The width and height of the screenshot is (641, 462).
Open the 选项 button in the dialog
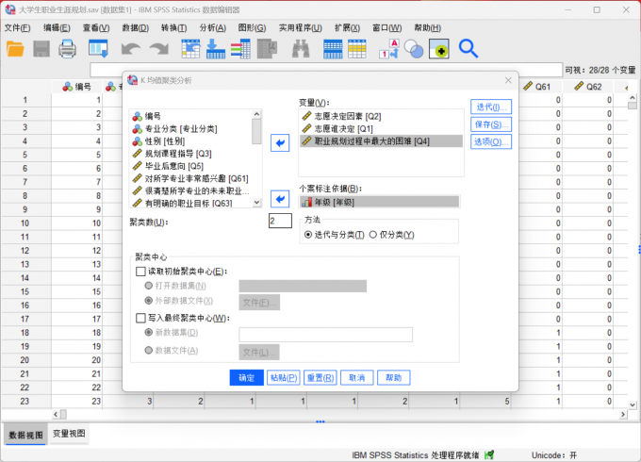tap(490, 141)
